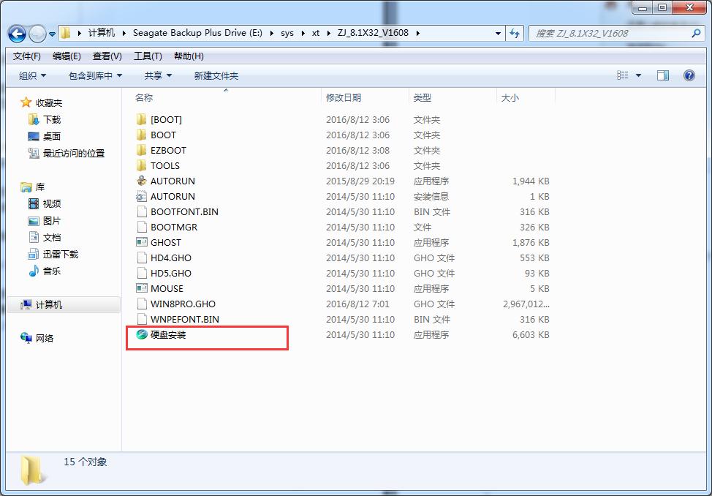
Task: Open the change view dropdown arrow
Action: click(638, 75)
